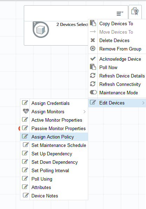Click edit icon beside Set Down Dependency
This screenshot has height=209, width=146.
point(25,161)
